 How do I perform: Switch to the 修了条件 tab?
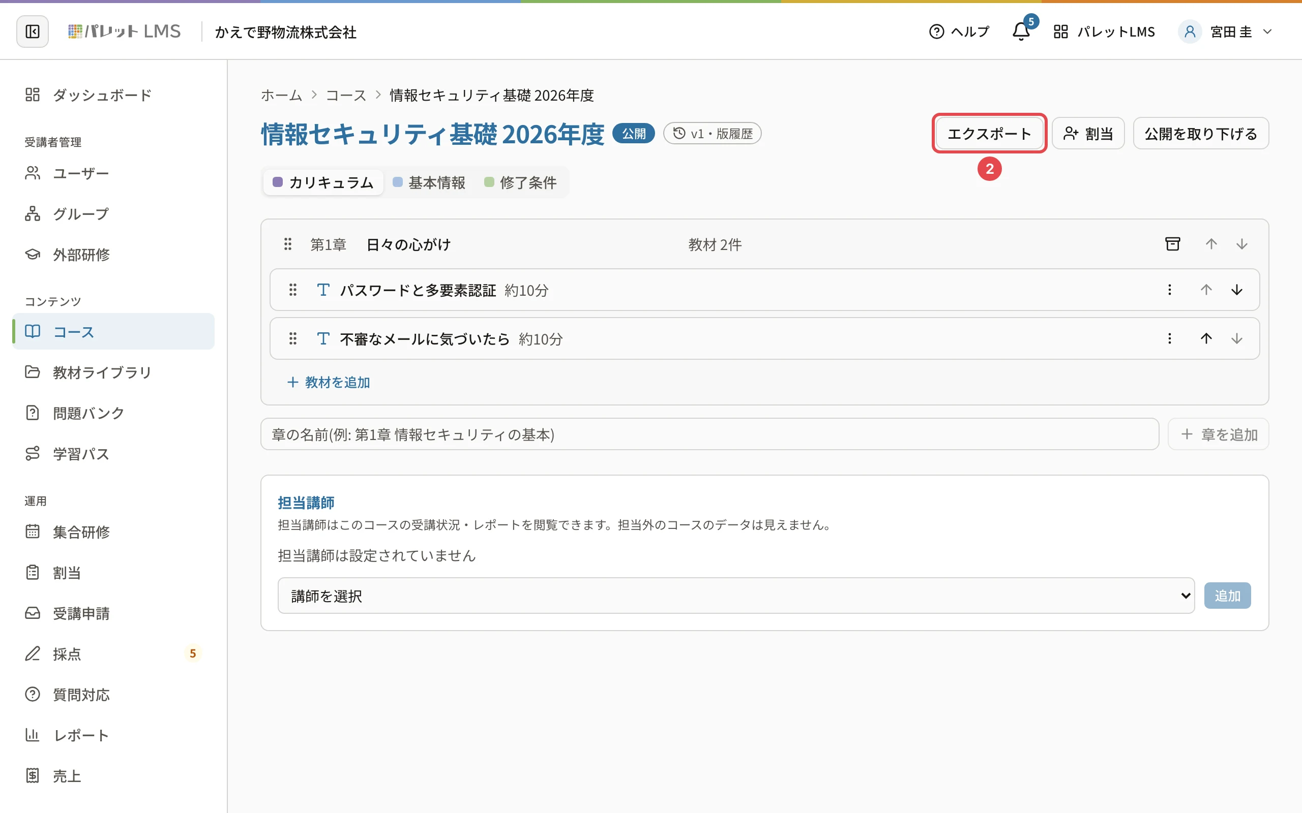[x=521, y=182]
